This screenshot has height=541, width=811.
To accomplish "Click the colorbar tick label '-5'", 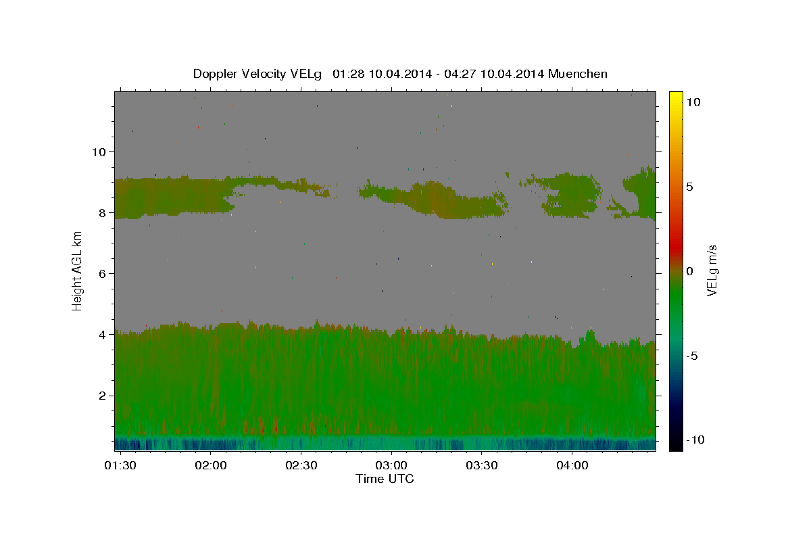I will [692, 356].
